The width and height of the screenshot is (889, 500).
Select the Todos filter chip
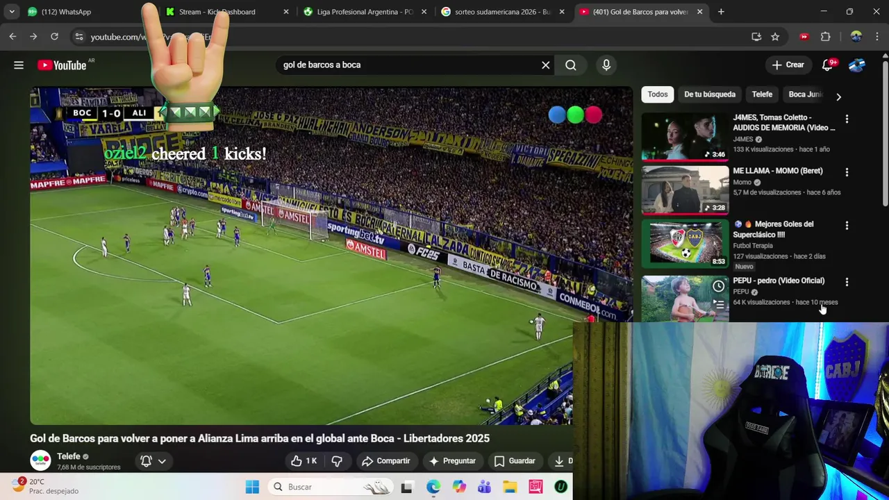658,94
